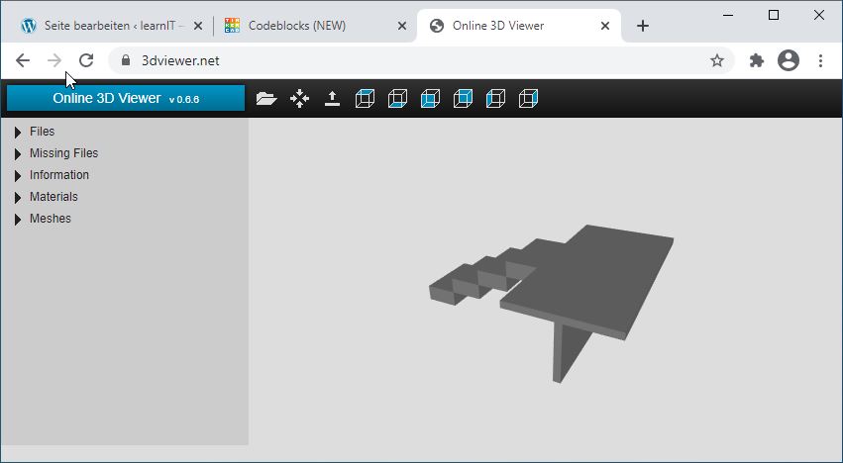Minimize the browser window

728,15
